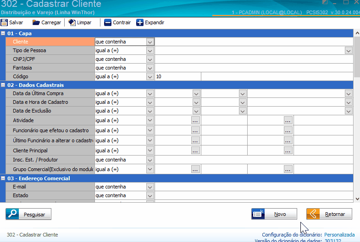Click the vertical scrollbar thumb
Screen dimensions: 360x242
coord(357,57)
